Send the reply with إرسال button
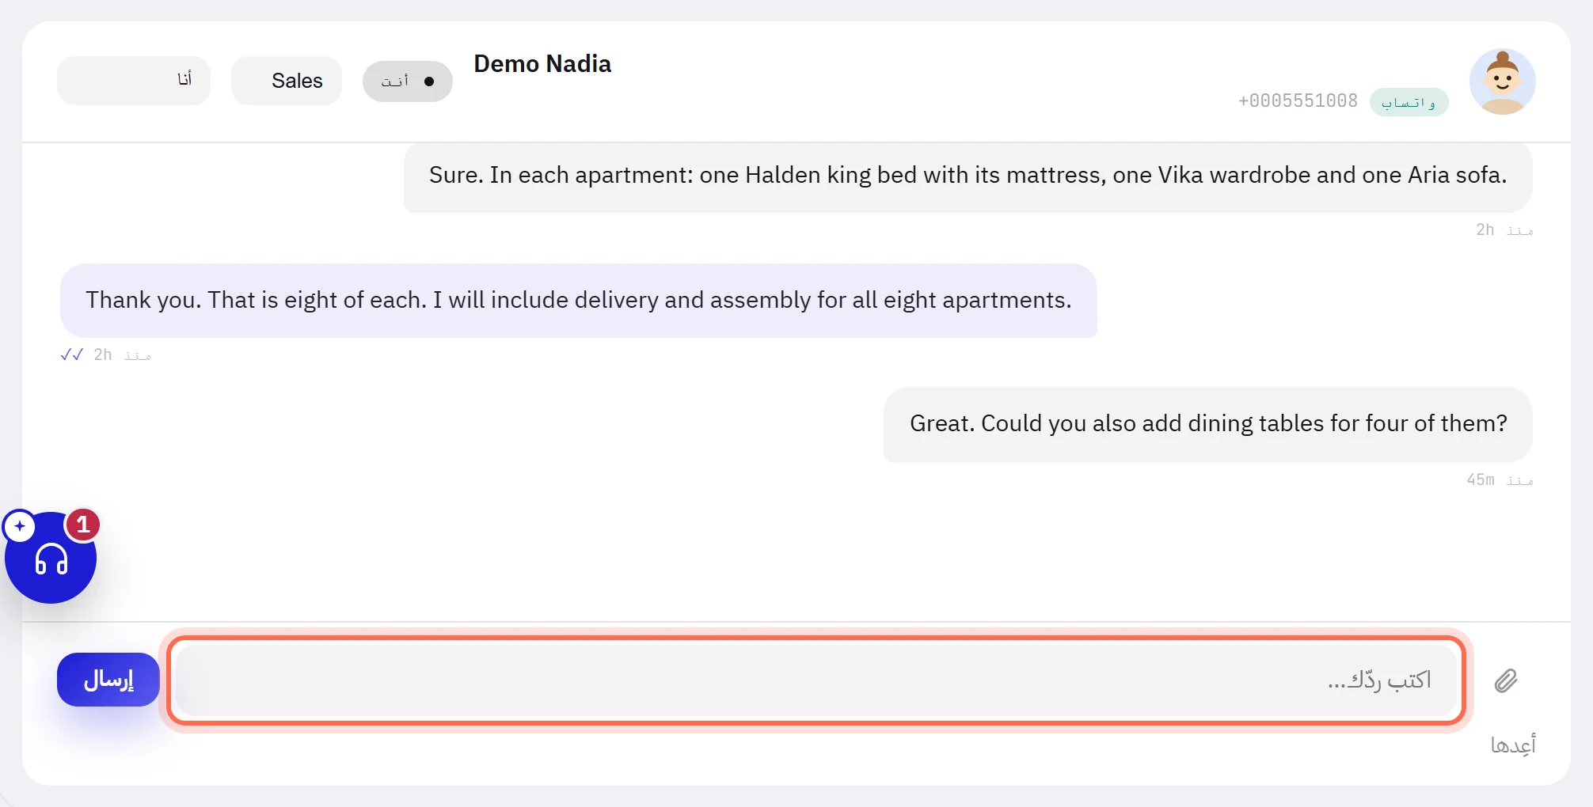The height and width of the screenshot is (807, 1593). [108, 680]
